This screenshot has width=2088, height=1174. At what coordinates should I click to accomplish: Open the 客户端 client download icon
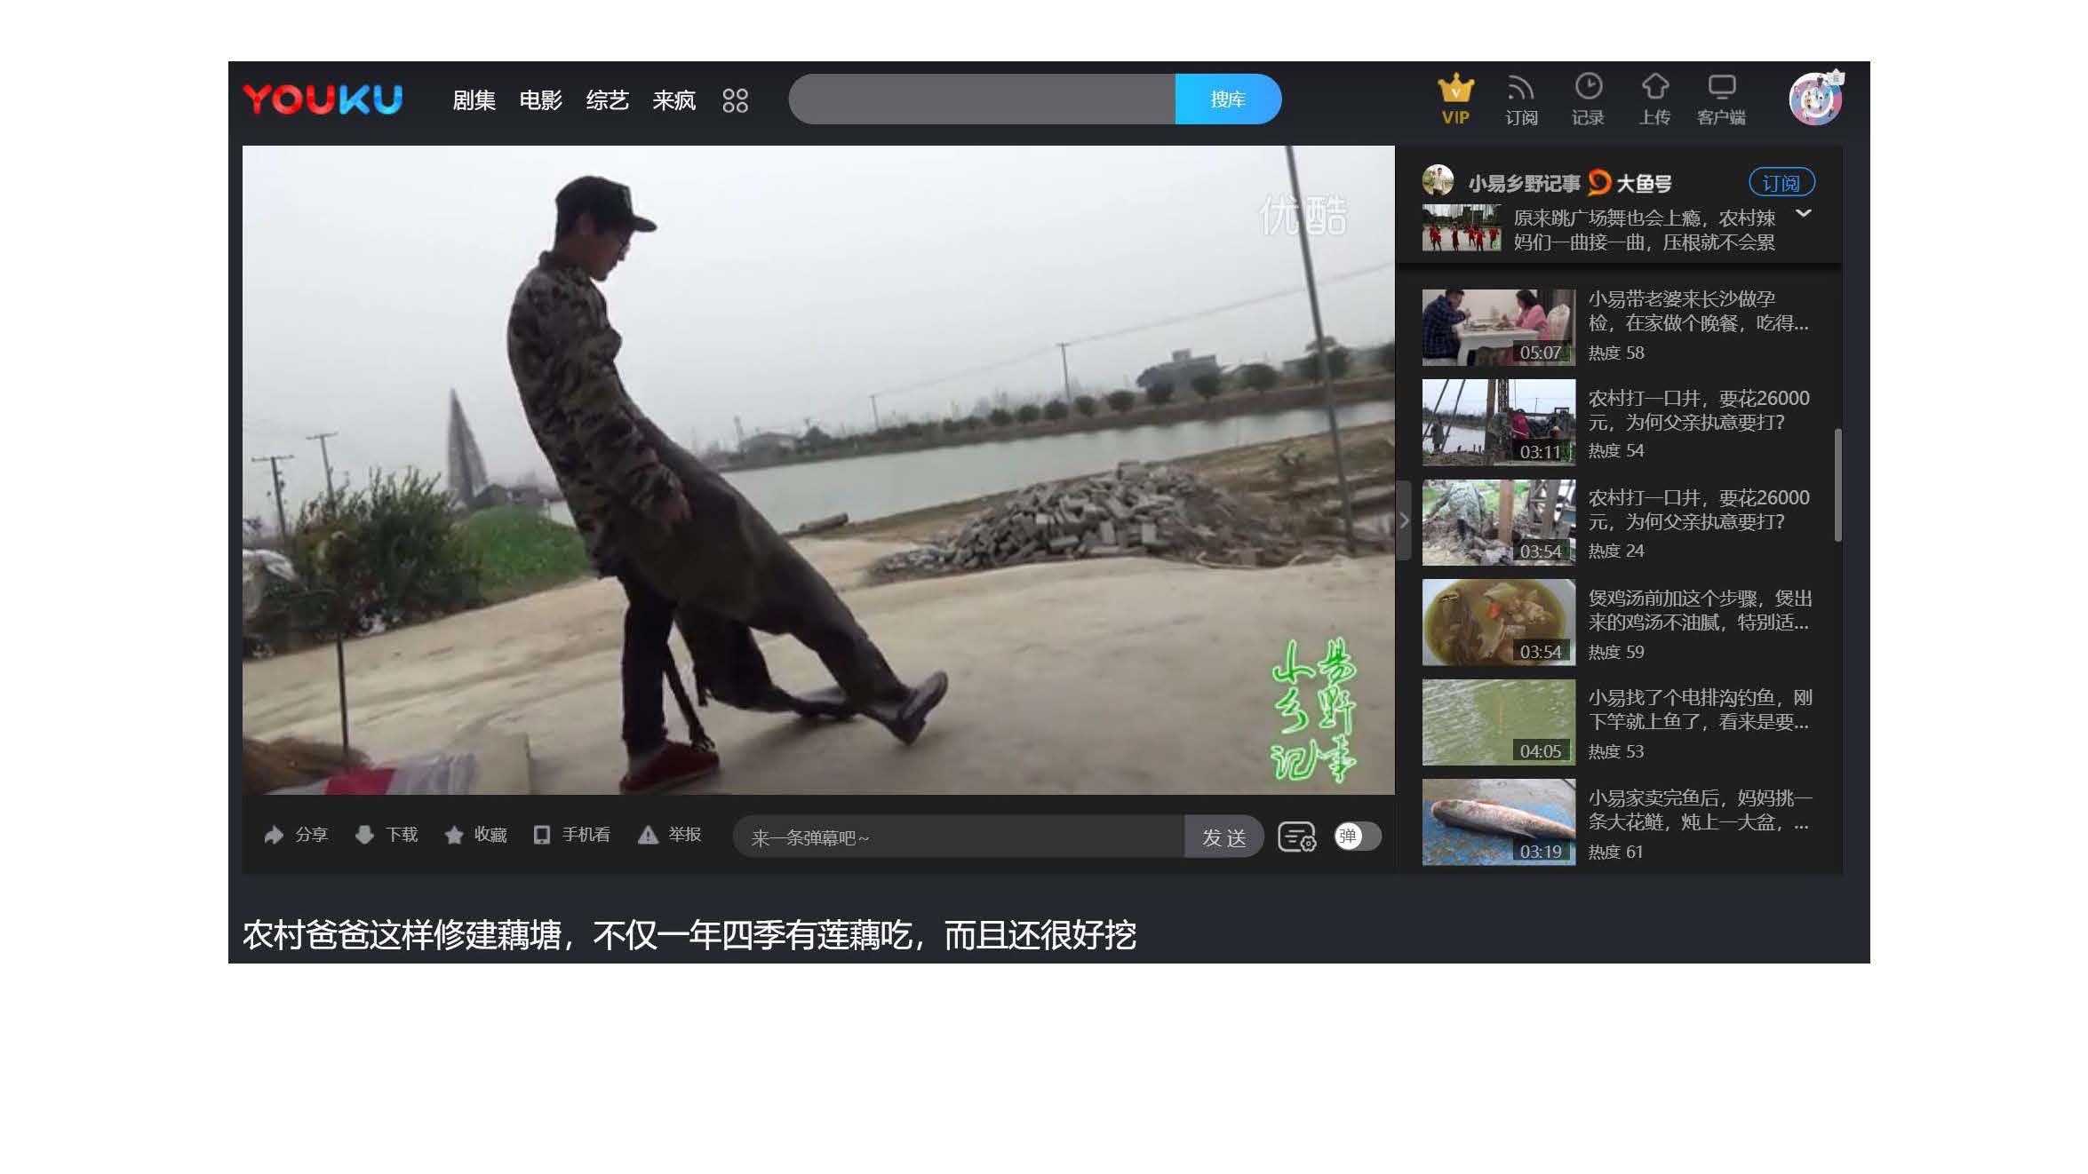click(x=1721, y=99)
